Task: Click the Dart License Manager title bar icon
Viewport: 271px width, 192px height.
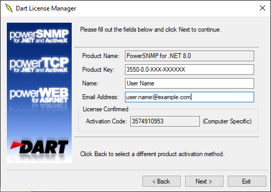Action: click(9, 8)
